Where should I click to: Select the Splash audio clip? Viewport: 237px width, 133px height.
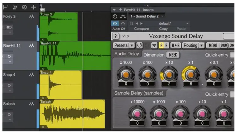tap(72, 114)
